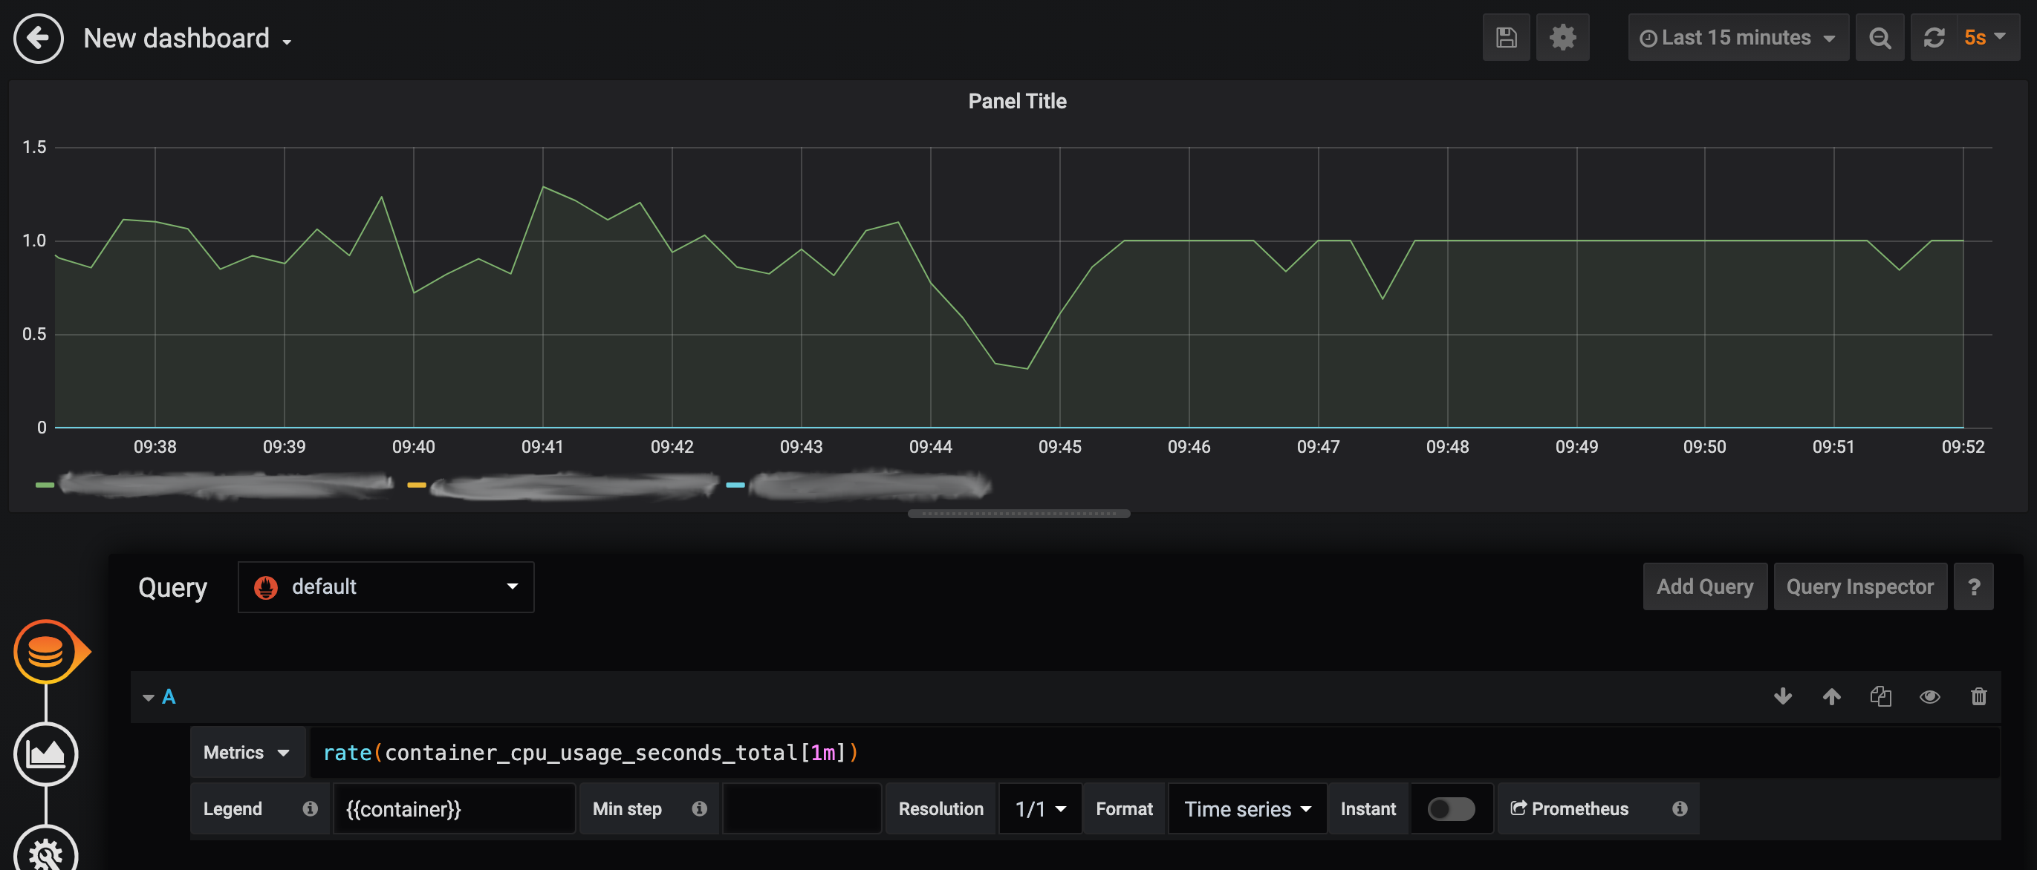2037x870 pixels.
Task: Move query A up
Action: tap(1831, 696)
